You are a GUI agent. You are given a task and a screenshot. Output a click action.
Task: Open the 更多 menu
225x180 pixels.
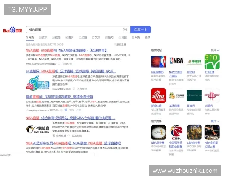tap(147, 37)
